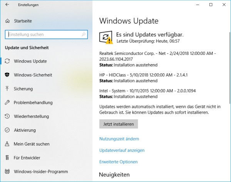Click the back arrow icon in Einstellungen
The height and width of the screenshot is (182, 231).
(x=7, y=5)
